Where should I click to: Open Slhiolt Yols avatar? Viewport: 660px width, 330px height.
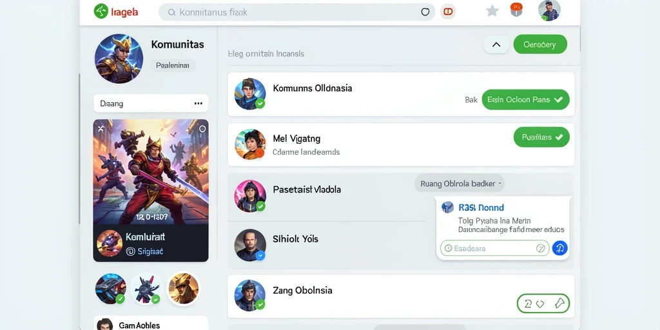pos(250,245)
